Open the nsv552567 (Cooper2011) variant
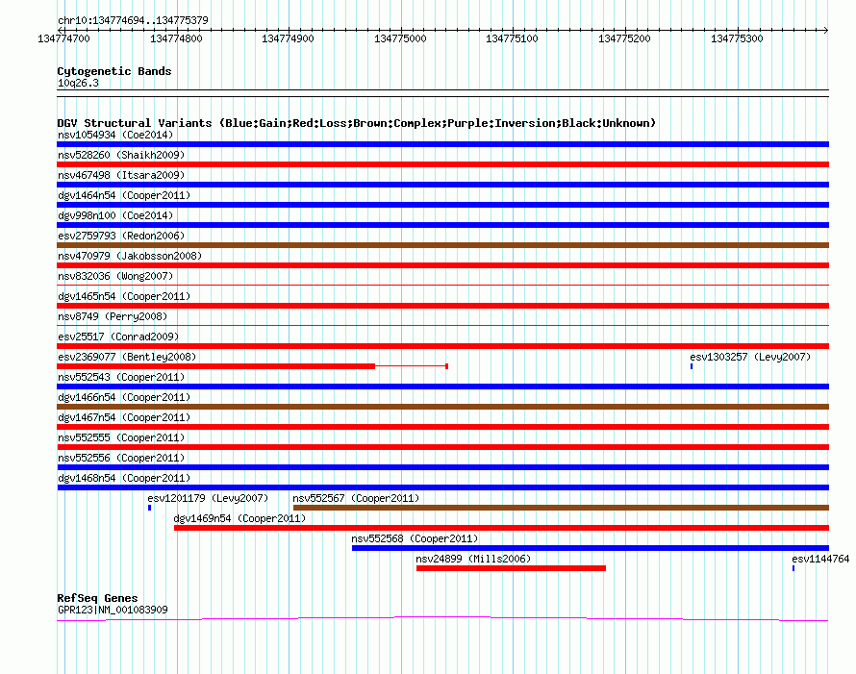 point(356,498)
